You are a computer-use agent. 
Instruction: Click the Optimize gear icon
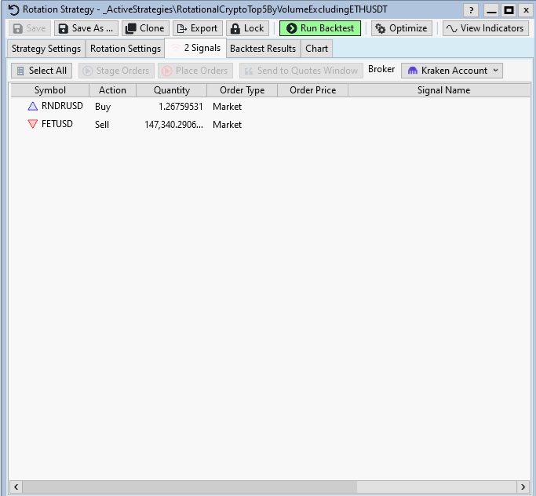381,28
